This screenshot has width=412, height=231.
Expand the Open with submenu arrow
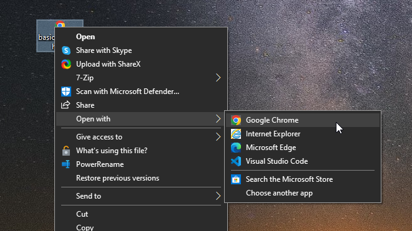[x=218, y=119]
